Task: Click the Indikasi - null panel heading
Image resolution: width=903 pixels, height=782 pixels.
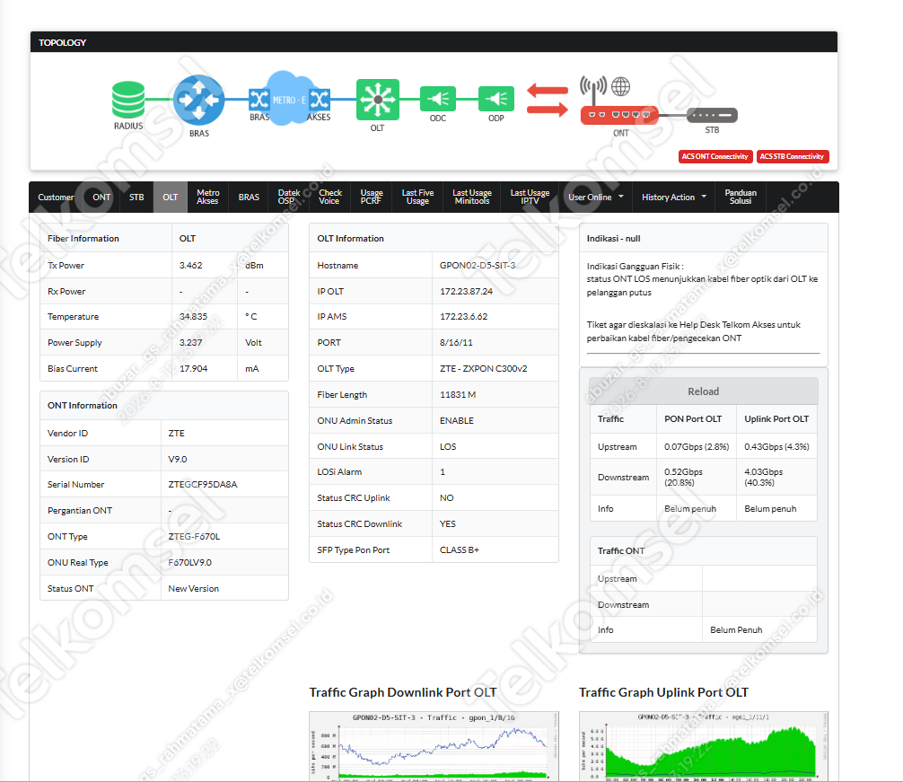Action: tap(613, 239)
